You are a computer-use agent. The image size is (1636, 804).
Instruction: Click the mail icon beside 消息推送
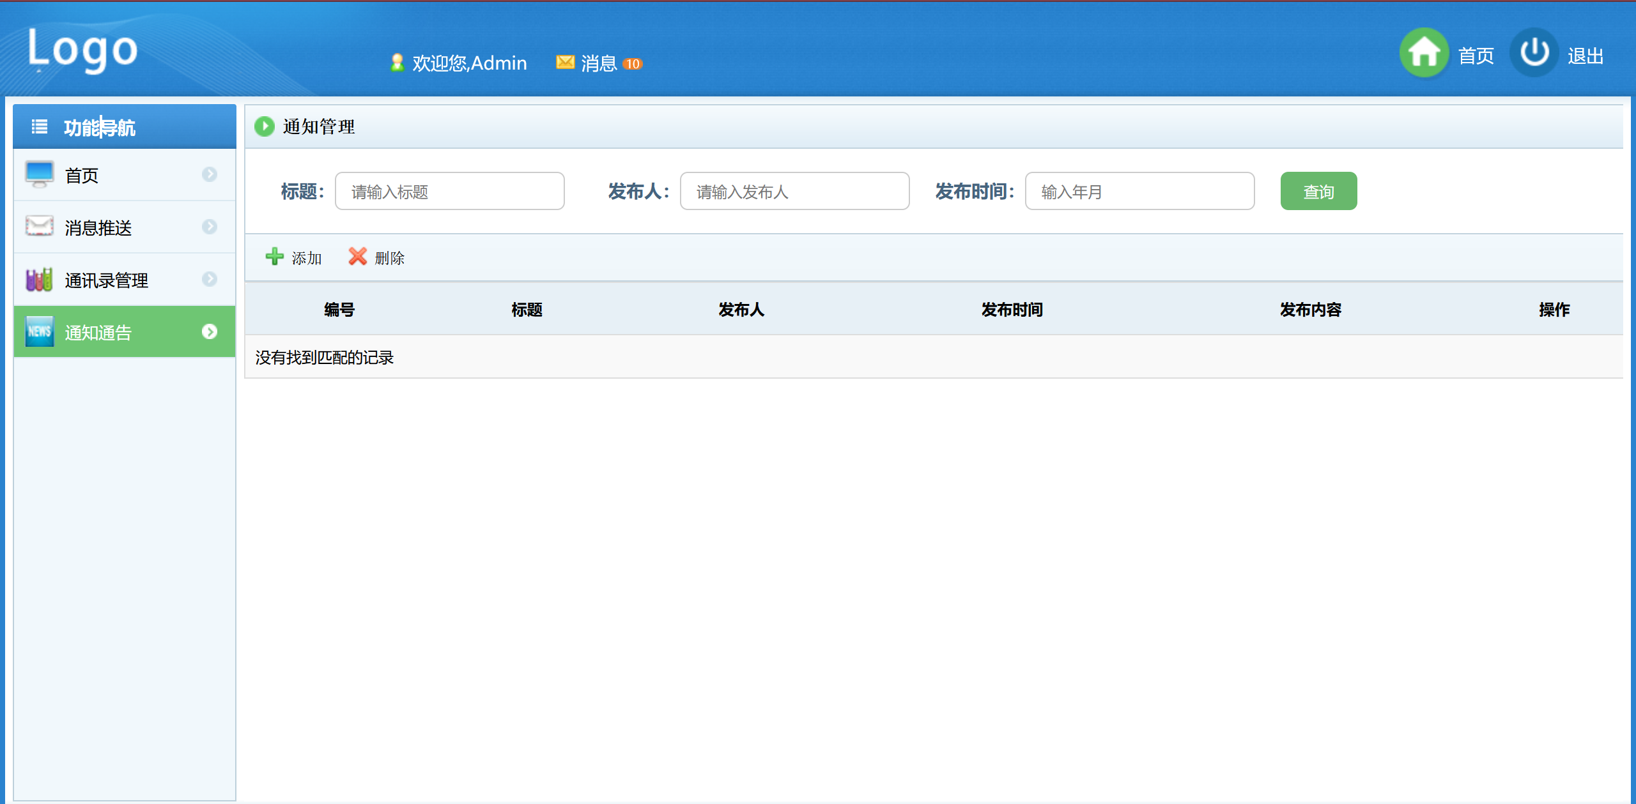click(40, 226)
